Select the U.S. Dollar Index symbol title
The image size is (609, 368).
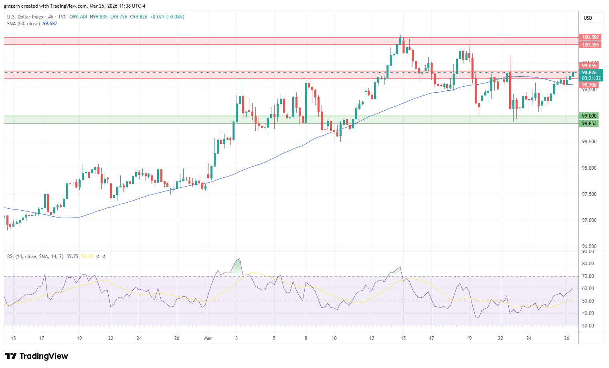tap(25, 17)
